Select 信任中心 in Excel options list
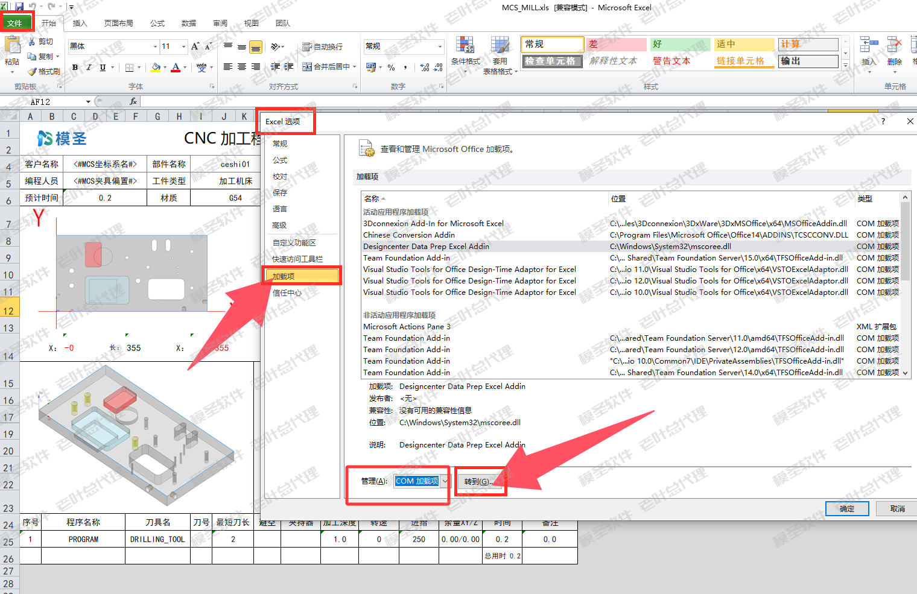The height and width of the screenshot is (594, 917). click(x=287, y=293)
